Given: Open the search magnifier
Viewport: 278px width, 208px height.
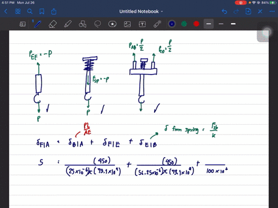Looking at the screenshot, I should click(30, 12).
